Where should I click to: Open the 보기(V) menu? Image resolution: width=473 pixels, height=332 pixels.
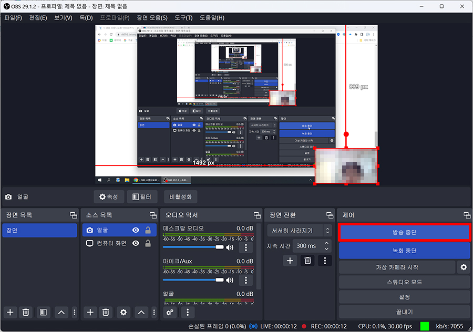(x=63, y=18)
